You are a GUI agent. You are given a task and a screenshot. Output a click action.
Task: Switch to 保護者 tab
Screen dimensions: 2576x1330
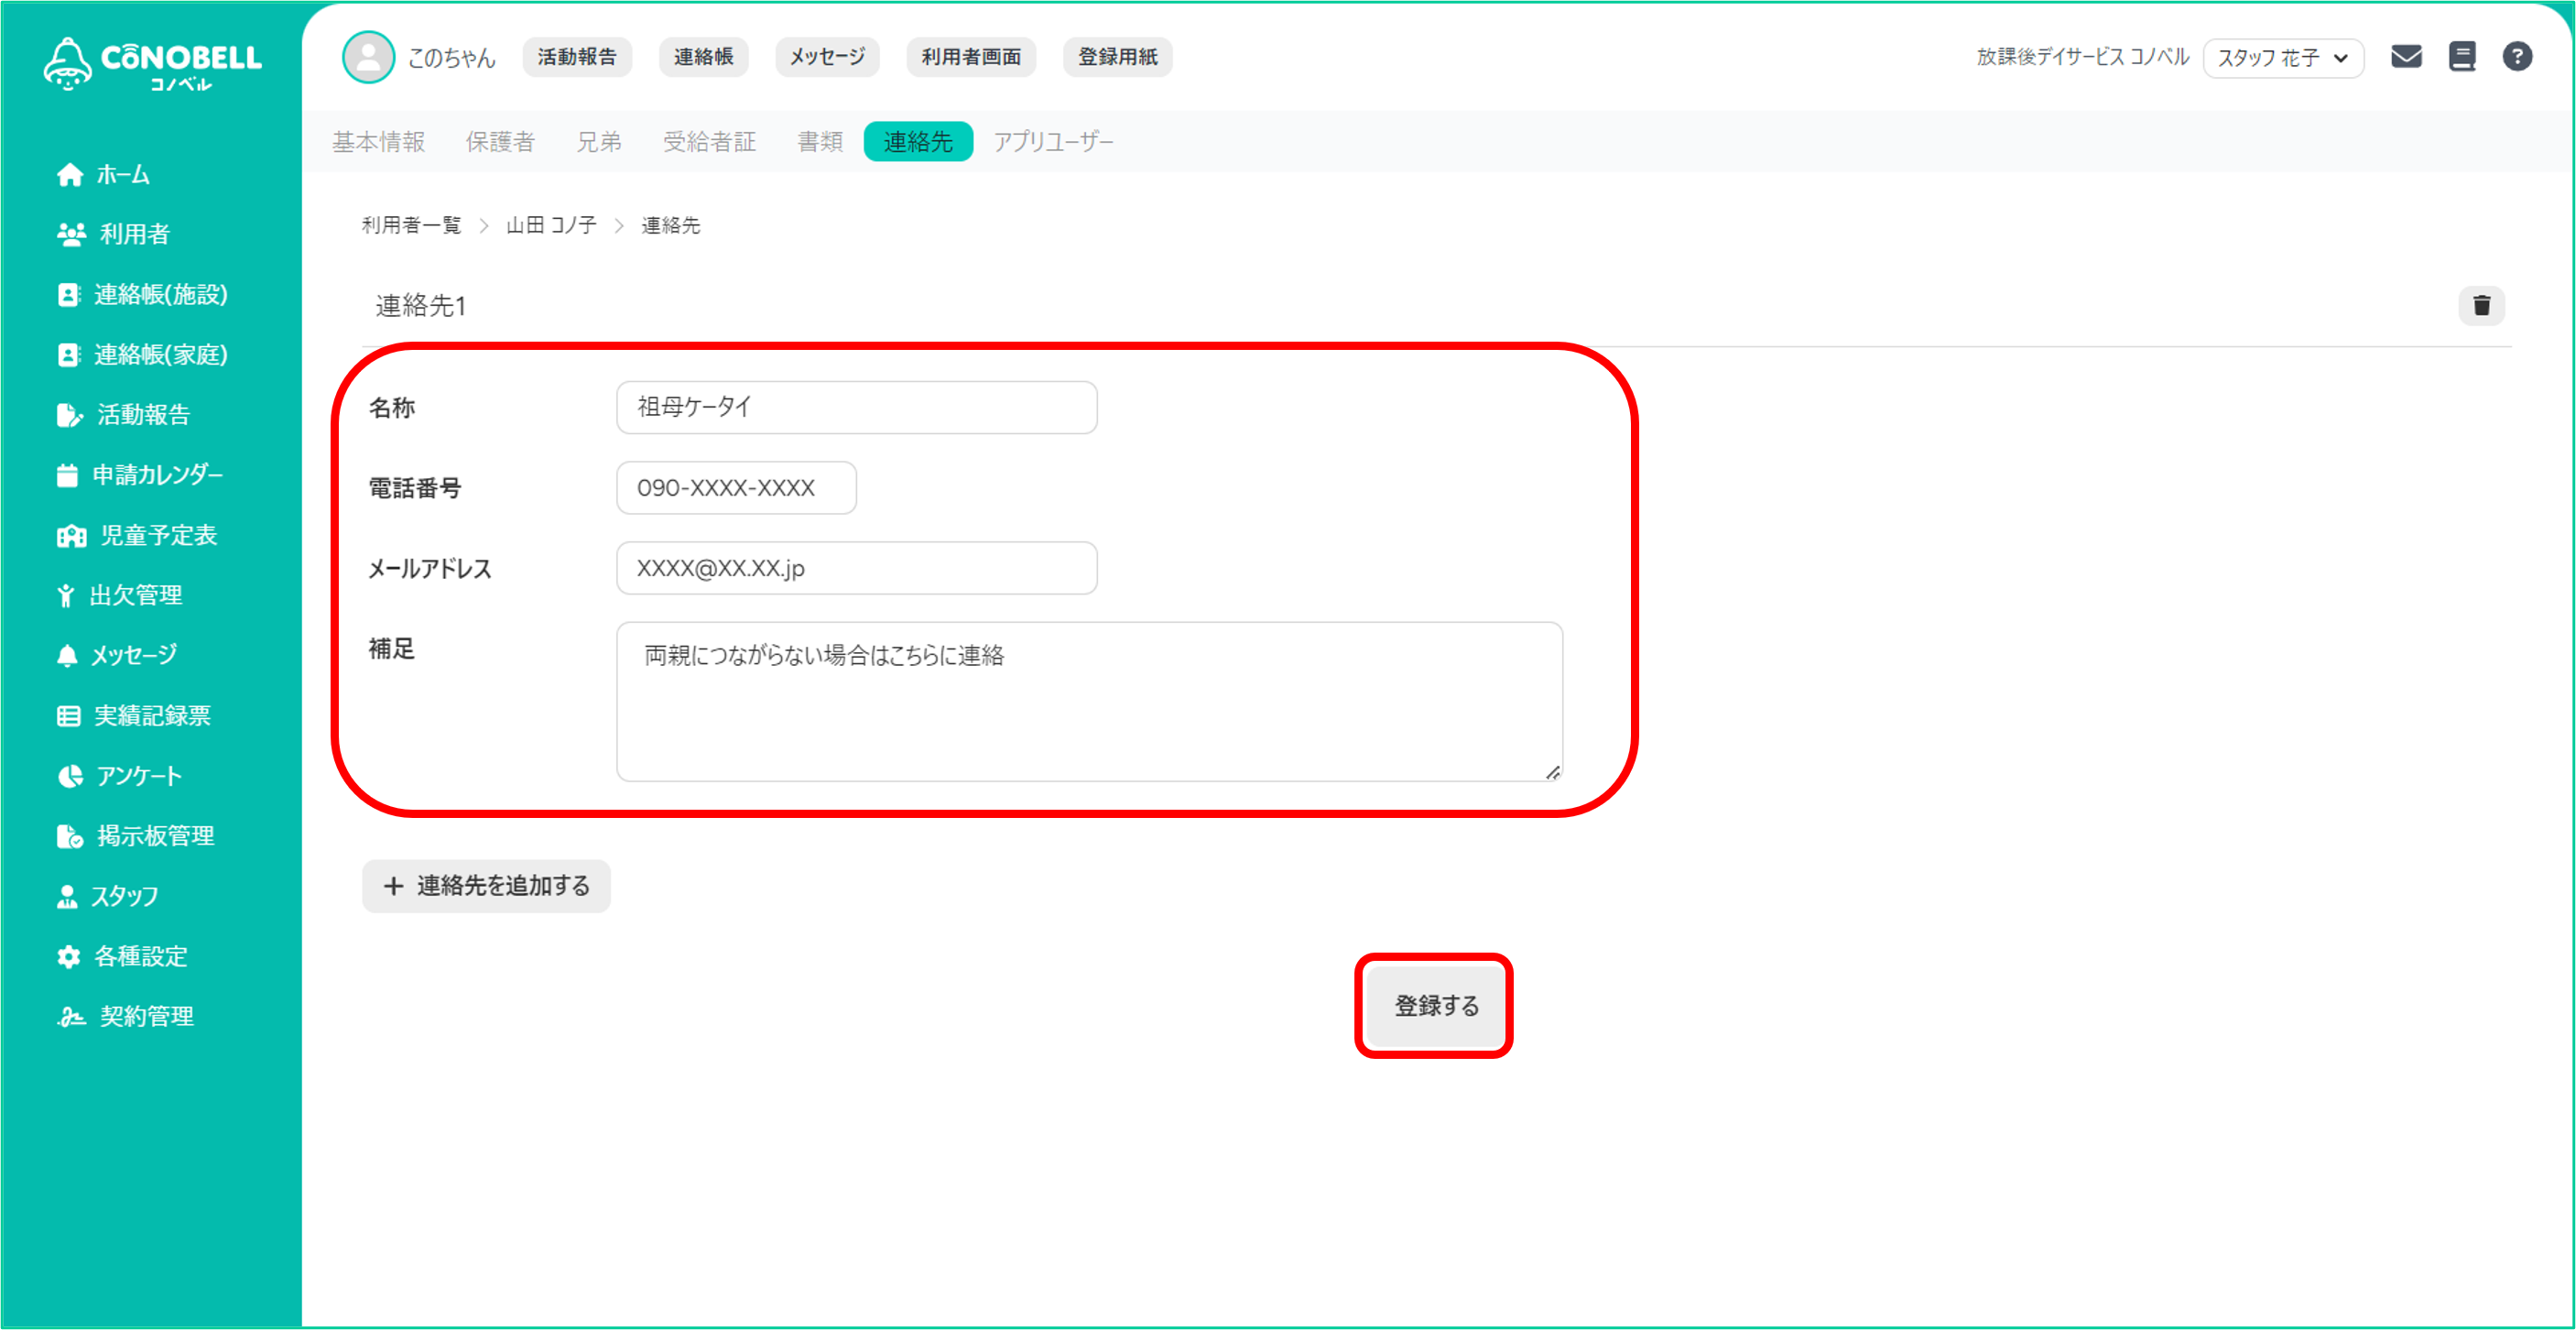point(500,142)
